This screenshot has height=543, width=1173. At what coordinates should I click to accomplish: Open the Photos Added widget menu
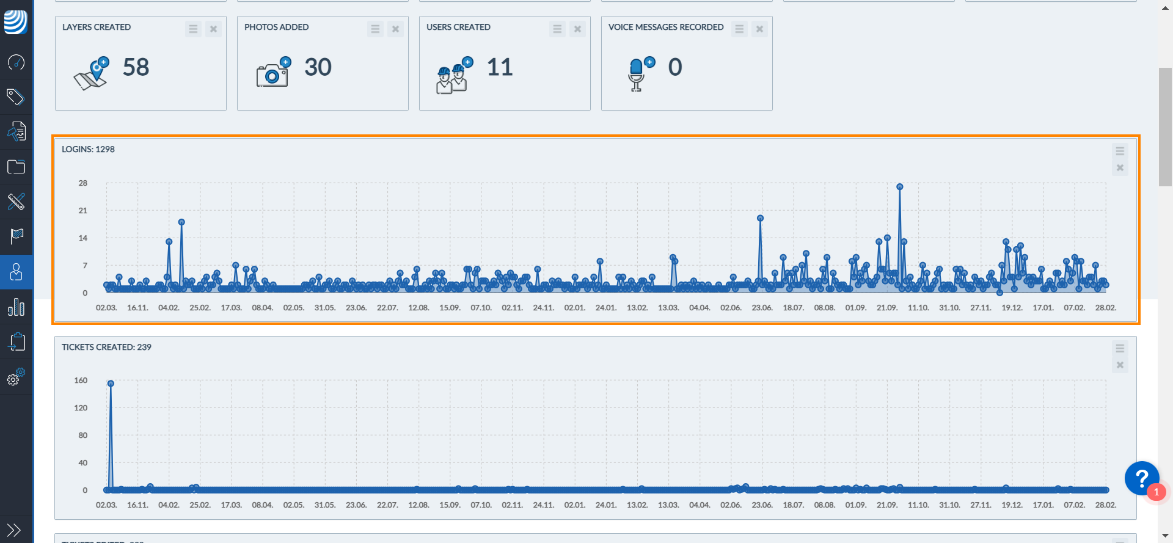pyautogui.click(x=375, y=29)
